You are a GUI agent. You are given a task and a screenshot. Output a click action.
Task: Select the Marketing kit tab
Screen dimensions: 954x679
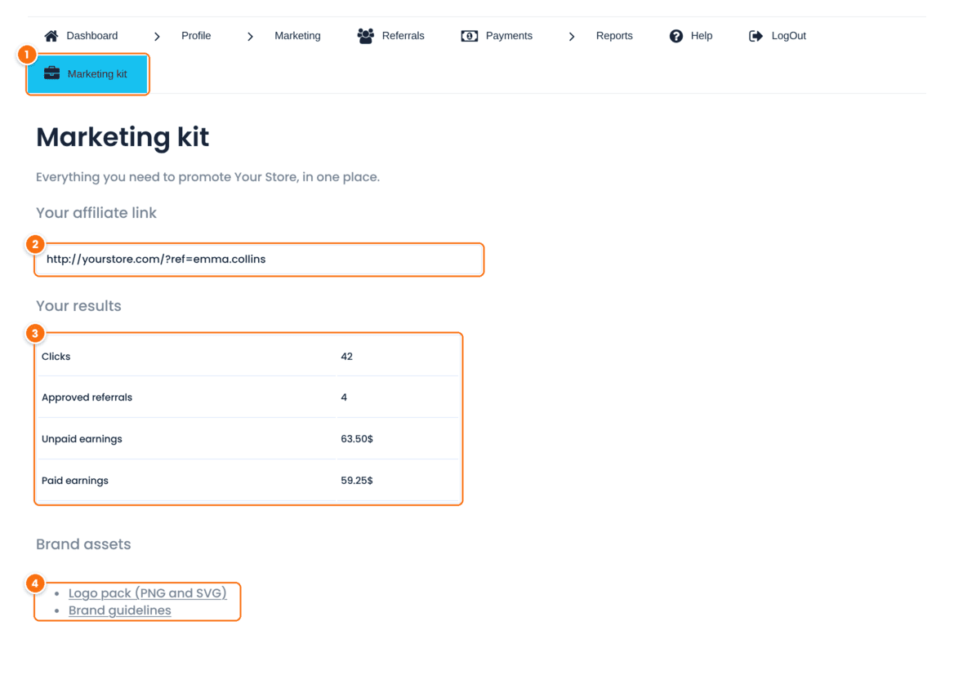(x=87, y=74)
